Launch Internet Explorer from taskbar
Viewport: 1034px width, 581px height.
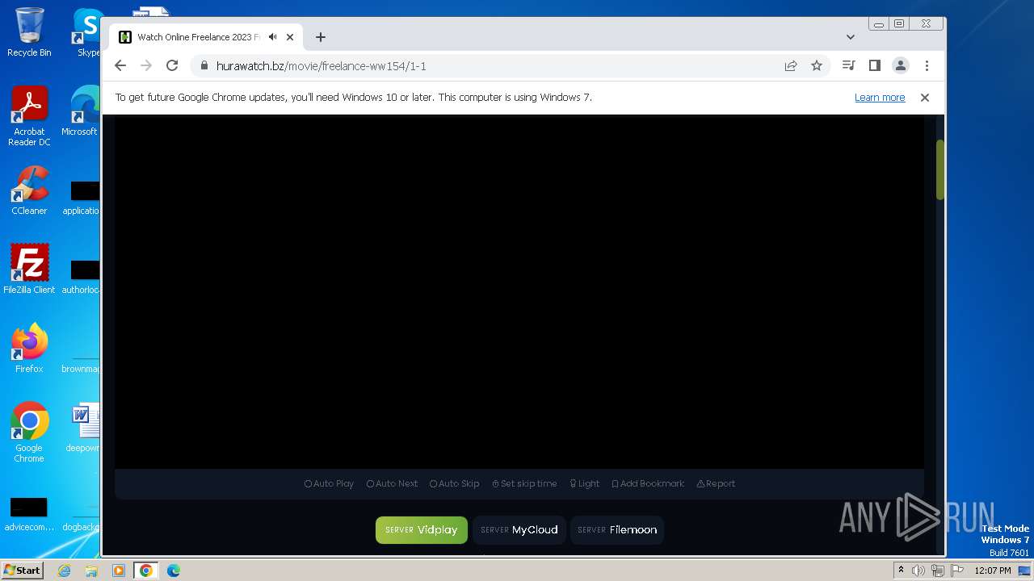pyautogui.click(x=64, y=571)
